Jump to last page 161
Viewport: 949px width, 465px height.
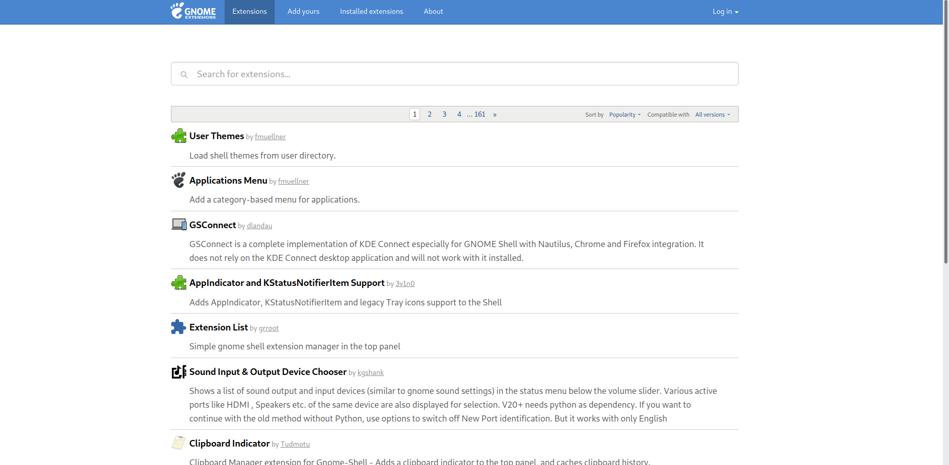480,114
